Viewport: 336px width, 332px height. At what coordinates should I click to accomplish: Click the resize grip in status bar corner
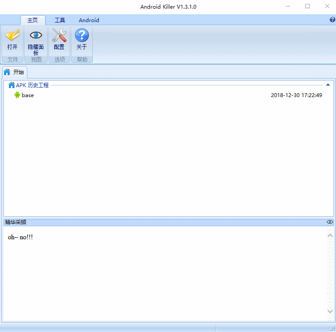tap(333, 329)
